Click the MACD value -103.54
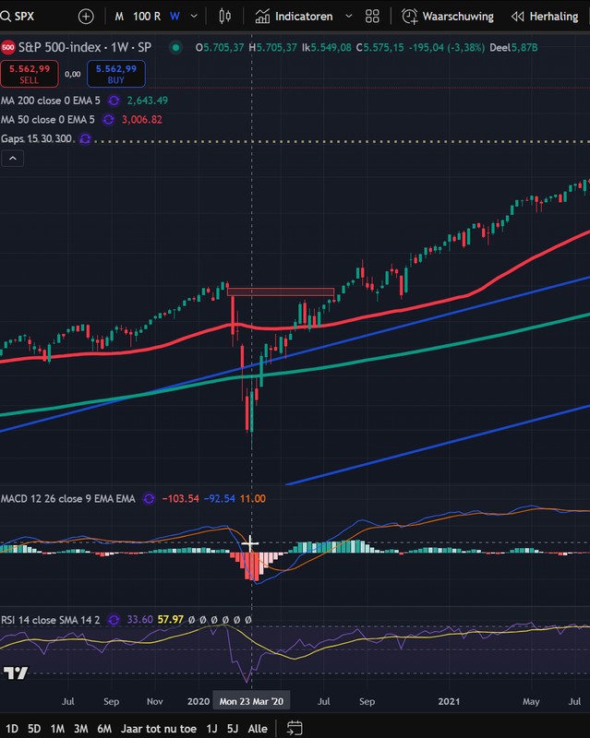The image size is (590, 738). point(180,498)
